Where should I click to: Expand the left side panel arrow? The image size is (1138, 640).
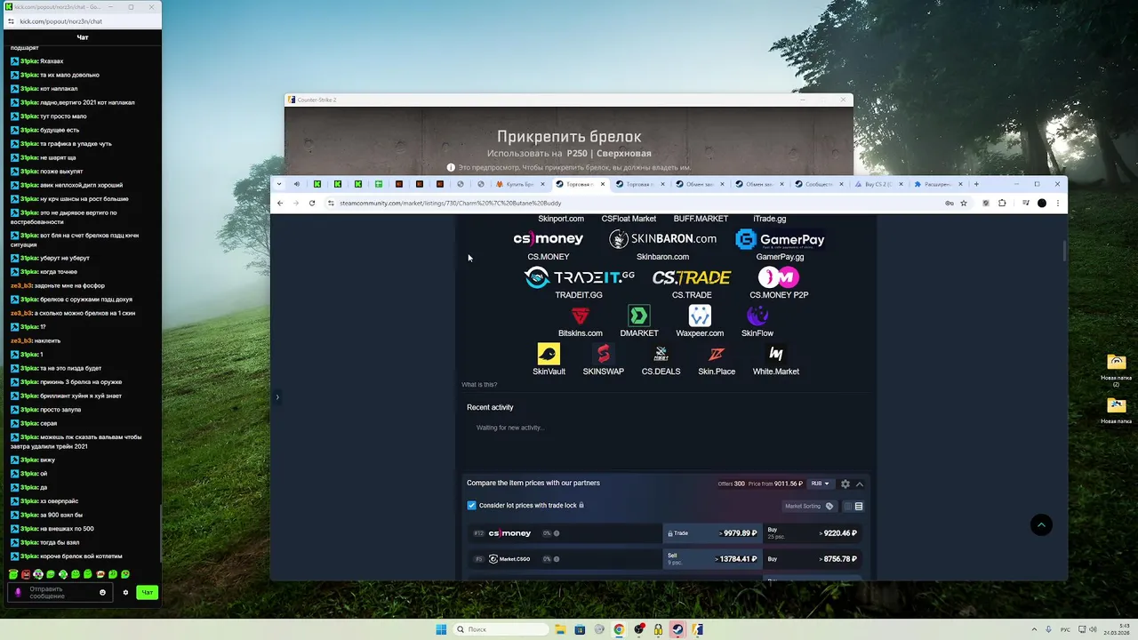pyautogui.click(x=277, y=396)
